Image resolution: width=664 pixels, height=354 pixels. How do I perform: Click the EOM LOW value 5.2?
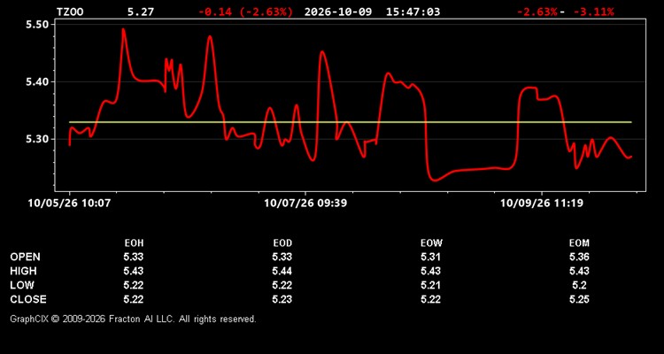(579, 285)
